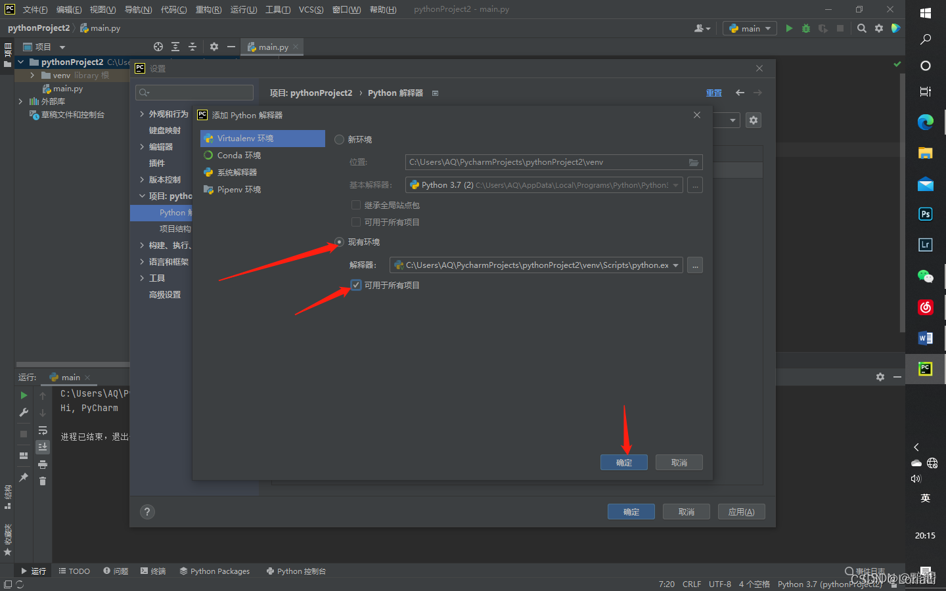This screenshot has height=591, width=946.
Task: Hide the project tool window
Action: (x=231, y=47)
